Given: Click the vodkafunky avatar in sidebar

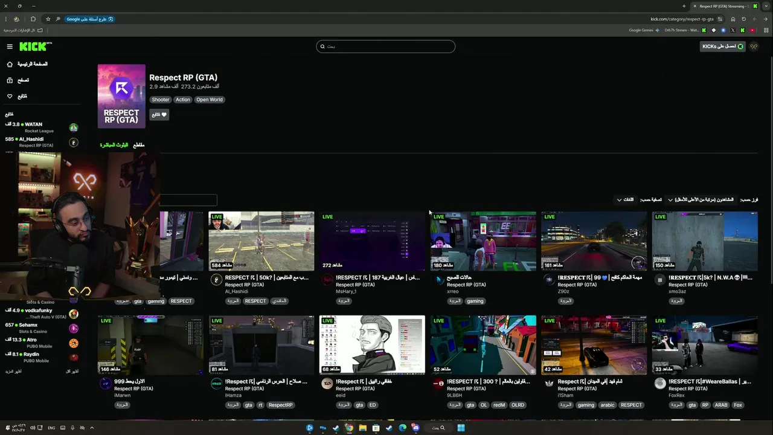Looking at the screenshot, I should [74, 314].
